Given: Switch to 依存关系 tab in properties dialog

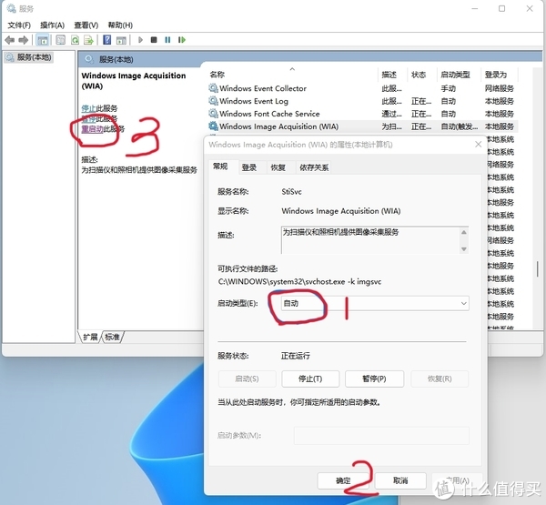Looking at the screenshot, I should [314, 167].
